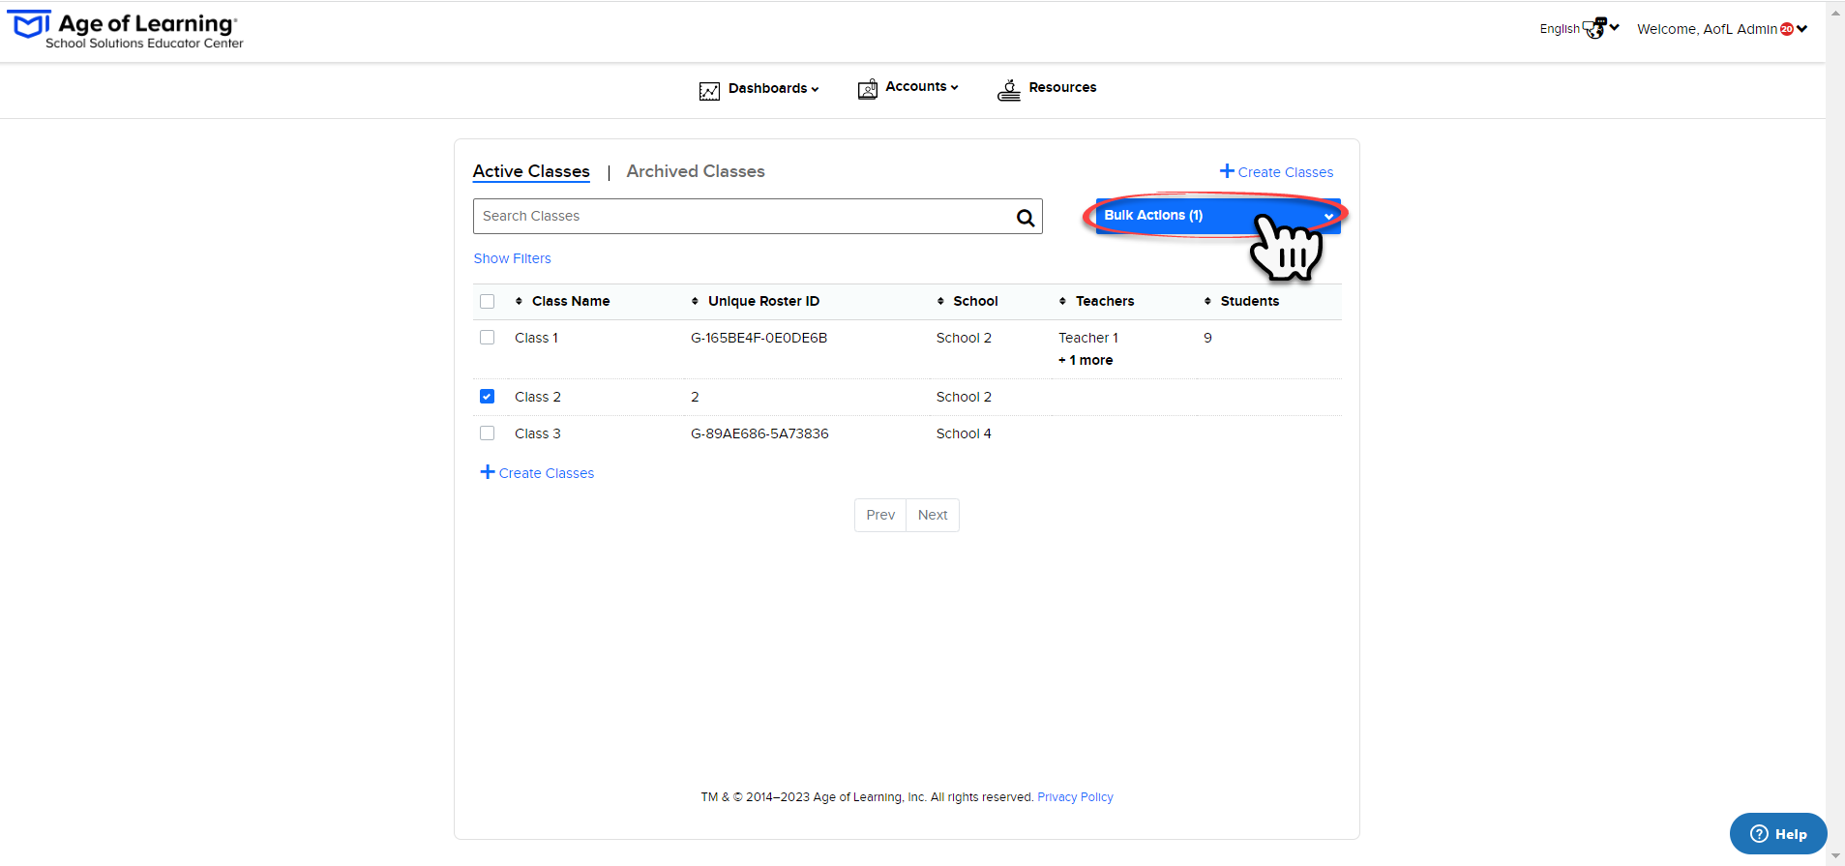Viewport: 1845px width, 866px height.
Task: Click the Class 1 name cell
Action: tap(536, 338)
